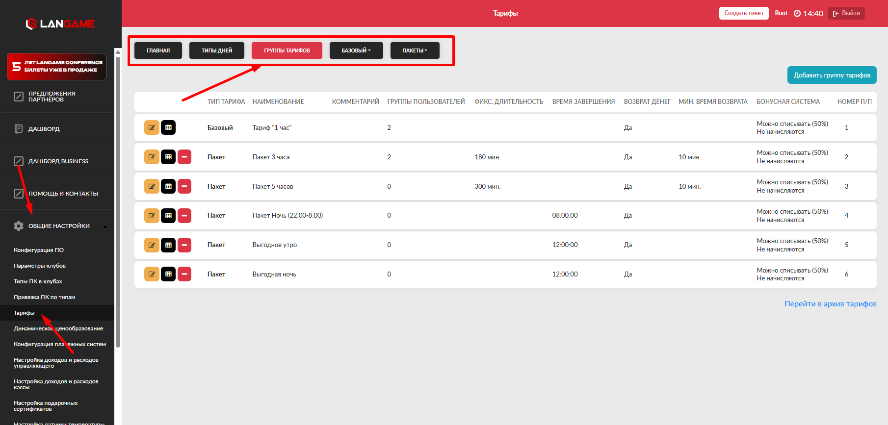Click the Дашборд sidebar icon
This screenshot has width=888, height=425.
(x=19, y=129)
